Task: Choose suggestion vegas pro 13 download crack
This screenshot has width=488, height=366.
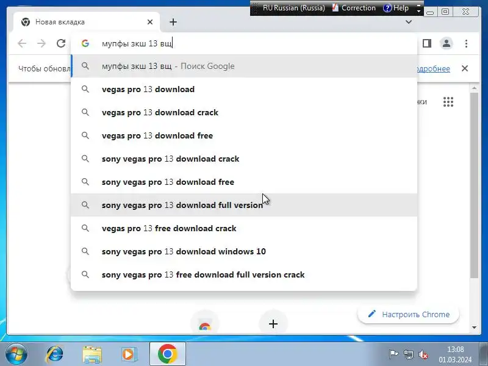Action: [x=244, y=112]
